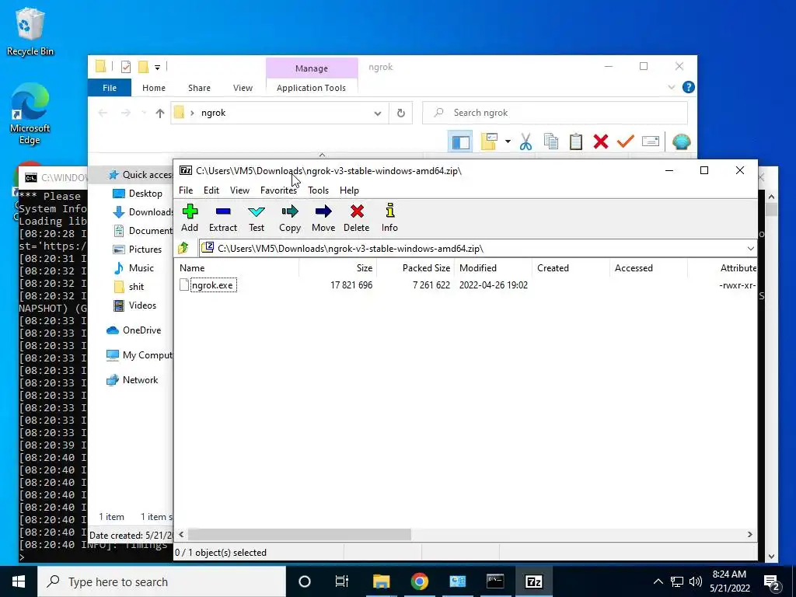Open the Info tool in 7-Zip
Image resolution: width=796 pixels, height=597 pixels.
click(x=390, y=218)
